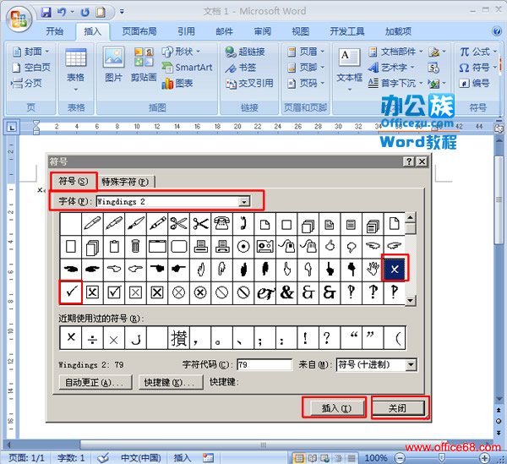The image size is (507, 464).
Task: Open Clip Art (剪贴画)
Action: (x=144, y=64)
